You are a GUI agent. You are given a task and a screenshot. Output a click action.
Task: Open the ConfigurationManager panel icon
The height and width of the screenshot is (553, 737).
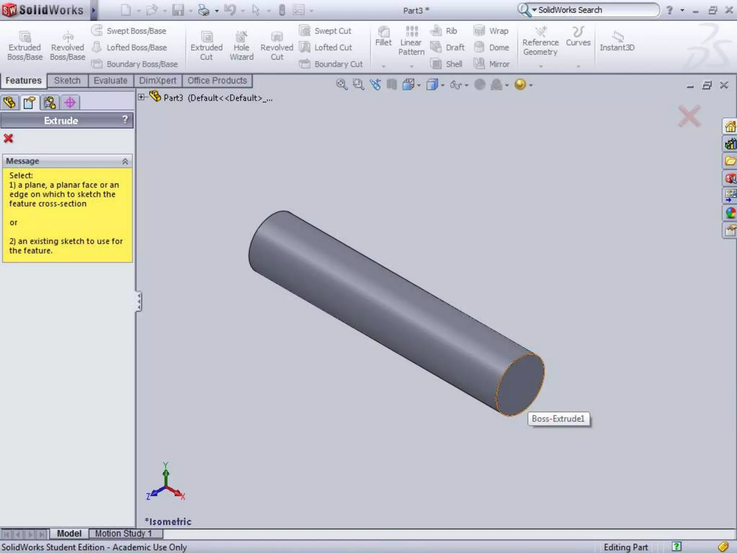[50, 103]
